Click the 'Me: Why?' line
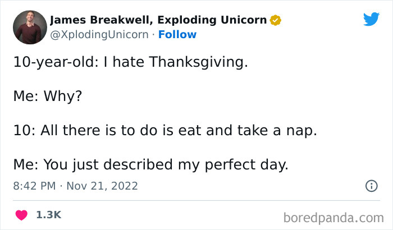Image resolution: width=393 pixels, height=230 pixels. click(x=48, y=96)
